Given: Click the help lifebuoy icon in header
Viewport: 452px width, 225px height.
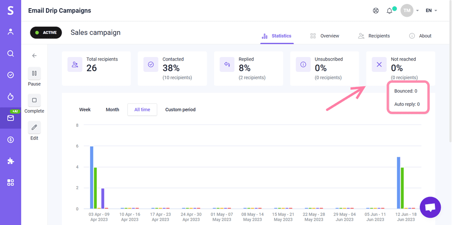Looking at the screenshot, I should click(376, 10).
